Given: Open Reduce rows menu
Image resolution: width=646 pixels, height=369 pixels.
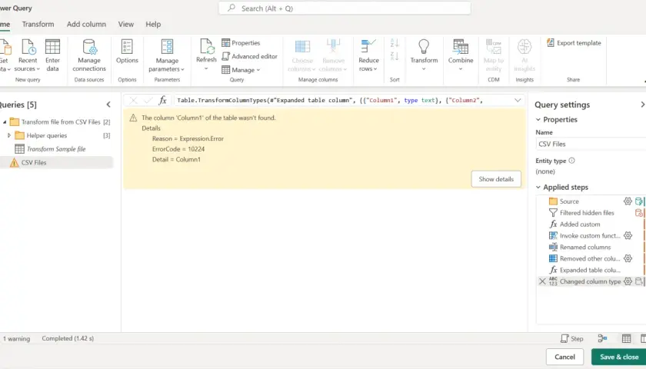Looking at the screenshot, I should coord(368,56).
